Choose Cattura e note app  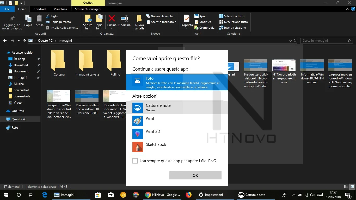coord(177,108)
